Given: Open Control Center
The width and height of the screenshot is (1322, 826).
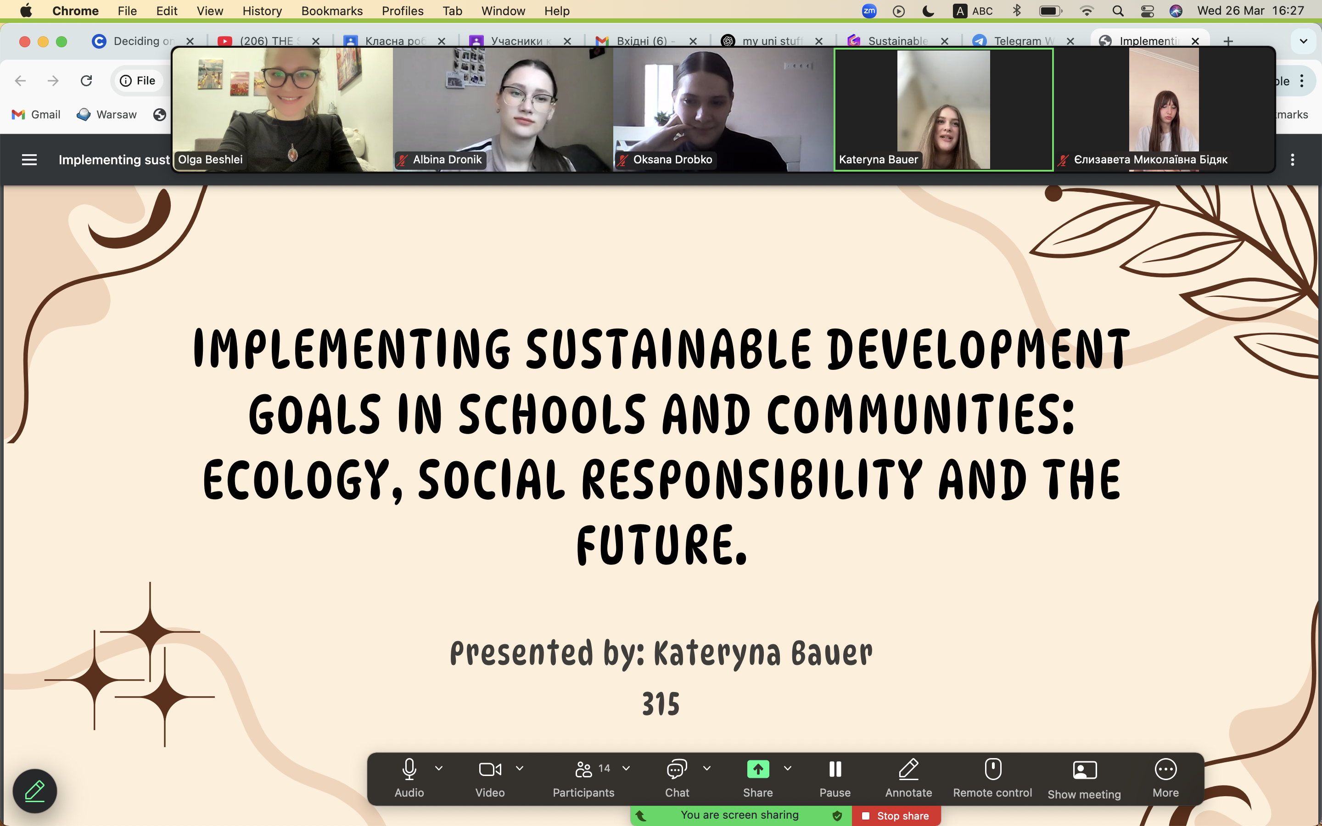Looking at the screenshot, I should (1147, 11).
